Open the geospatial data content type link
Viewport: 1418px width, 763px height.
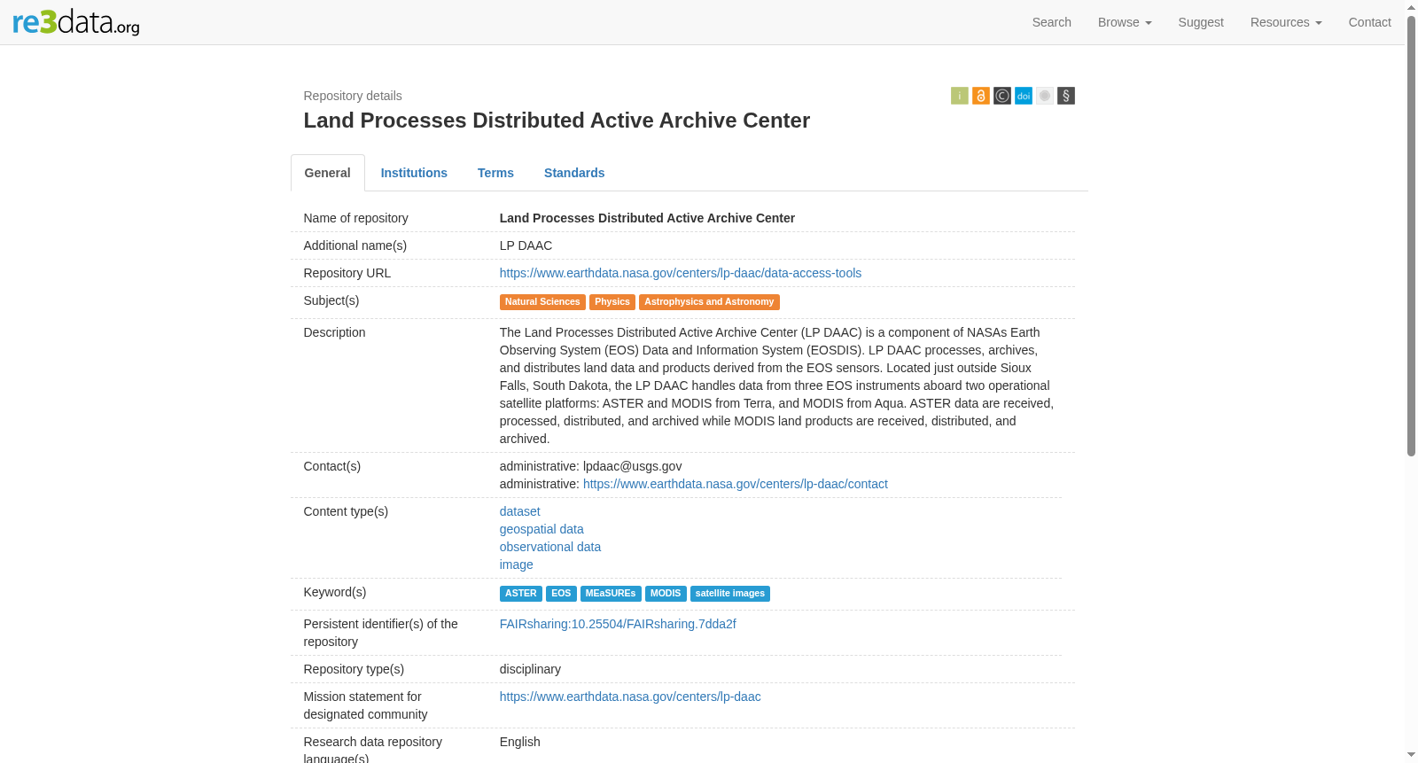pos(541,529)
